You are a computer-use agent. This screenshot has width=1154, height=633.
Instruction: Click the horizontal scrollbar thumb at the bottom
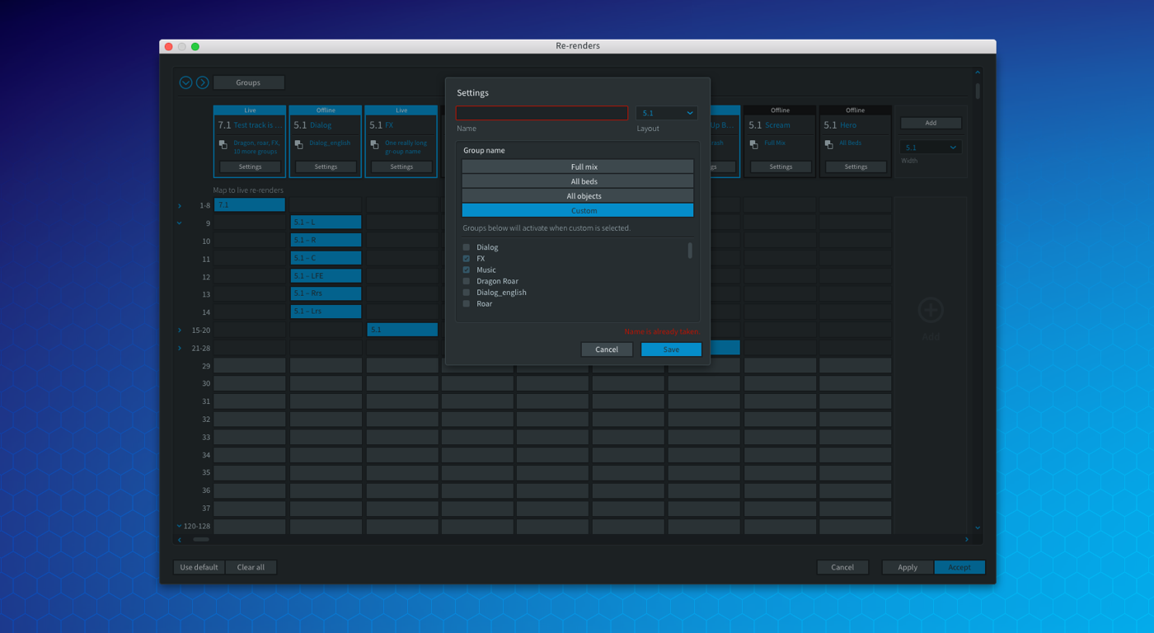pyautogui.click(x=201, y=540)
